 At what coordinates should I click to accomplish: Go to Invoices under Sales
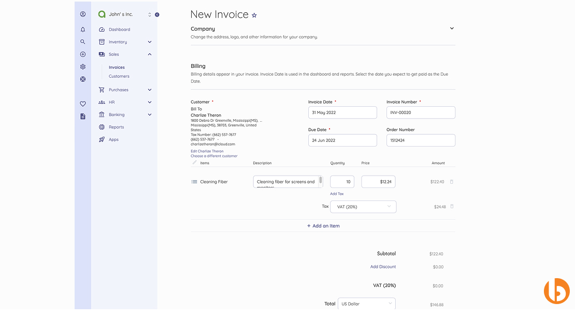pyautogui.click(x=117, y=67)
